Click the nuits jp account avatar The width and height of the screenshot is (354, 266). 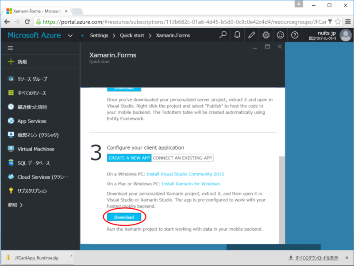pos(346,35)
